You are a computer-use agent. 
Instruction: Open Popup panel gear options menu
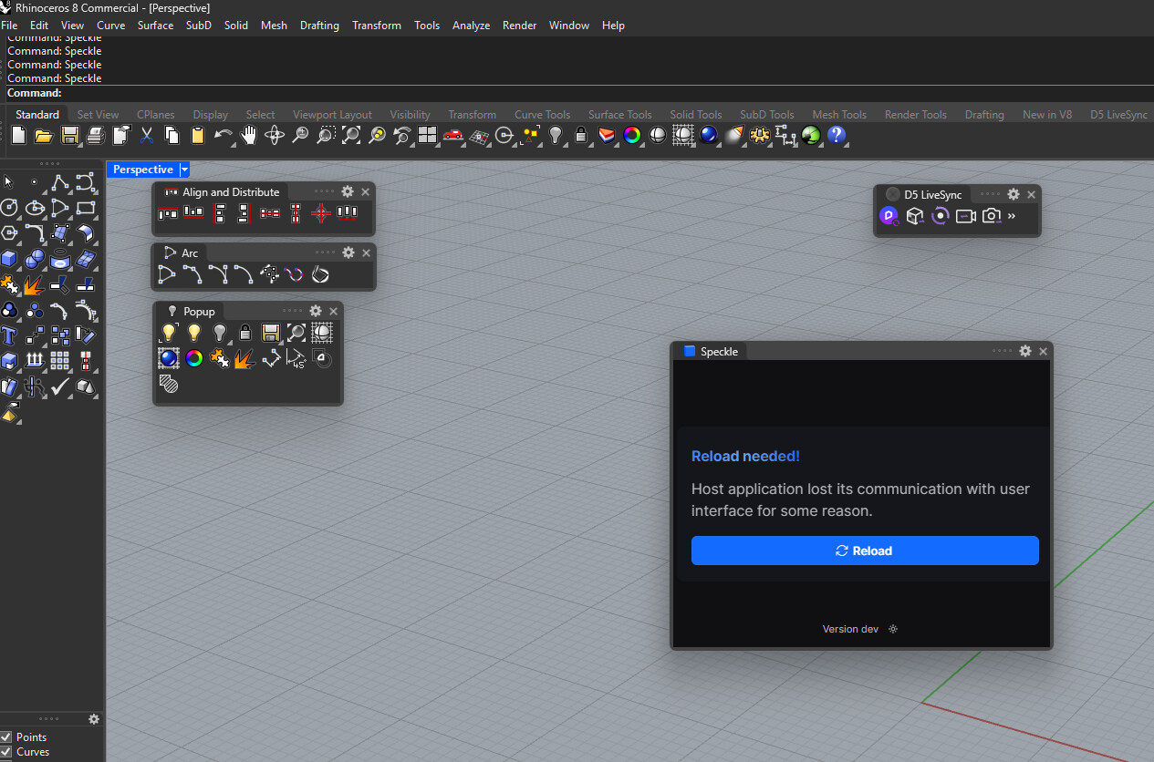point(316,311)
